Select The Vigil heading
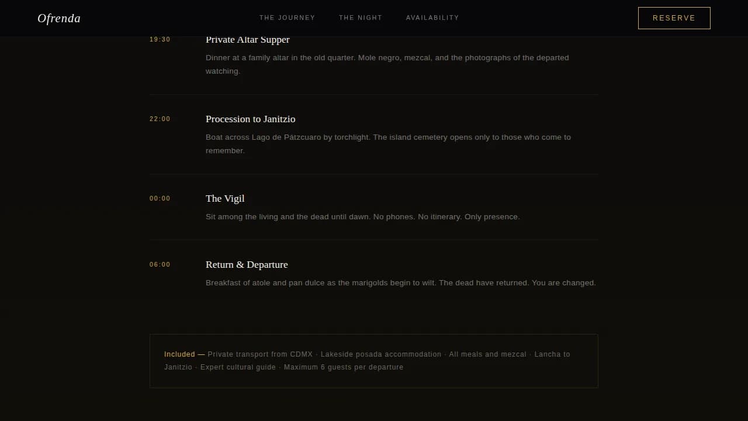748x421 pixels. coord(225,199)
